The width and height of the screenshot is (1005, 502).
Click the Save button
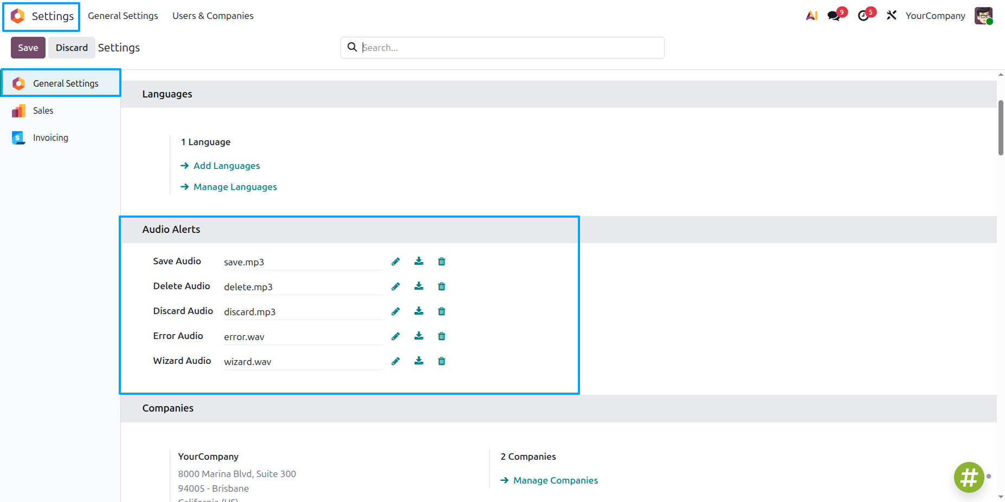(28, 48)
